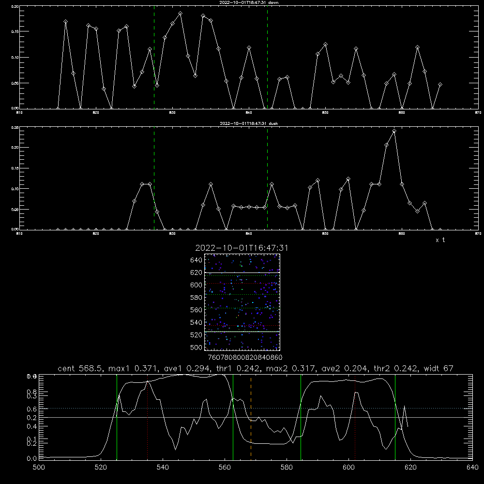Select the large 2022-10-01T16:47:31 heading above the image

pos(242,248)
